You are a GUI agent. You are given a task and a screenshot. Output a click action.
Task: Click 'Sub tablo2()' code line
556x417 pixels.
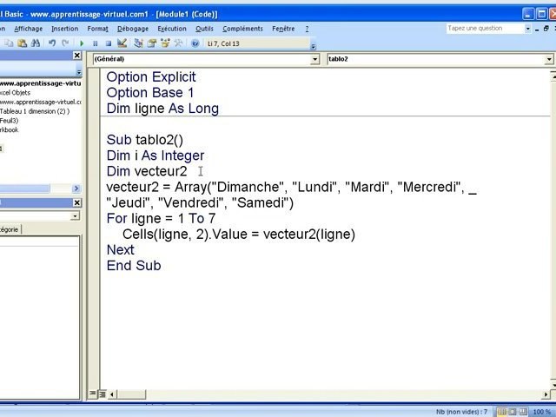point(145,140)
